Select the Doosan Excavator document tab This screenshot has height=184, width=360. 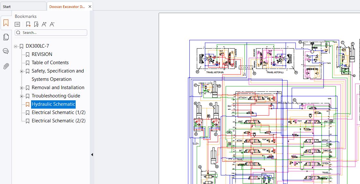point(67,7)
